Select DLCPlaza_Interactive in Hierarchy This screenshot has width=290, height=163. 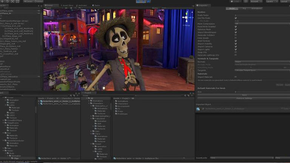[9, 77]
